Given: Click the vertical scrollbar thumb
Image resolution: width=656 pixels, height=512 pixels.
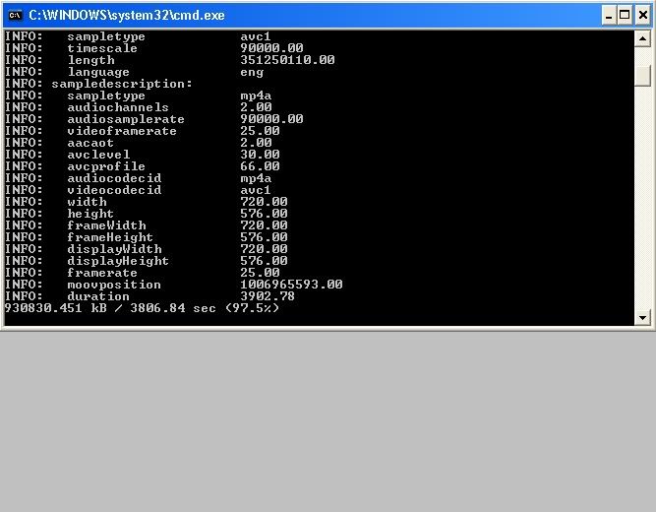Looking at the screenshot, I should tap(643, 75).
